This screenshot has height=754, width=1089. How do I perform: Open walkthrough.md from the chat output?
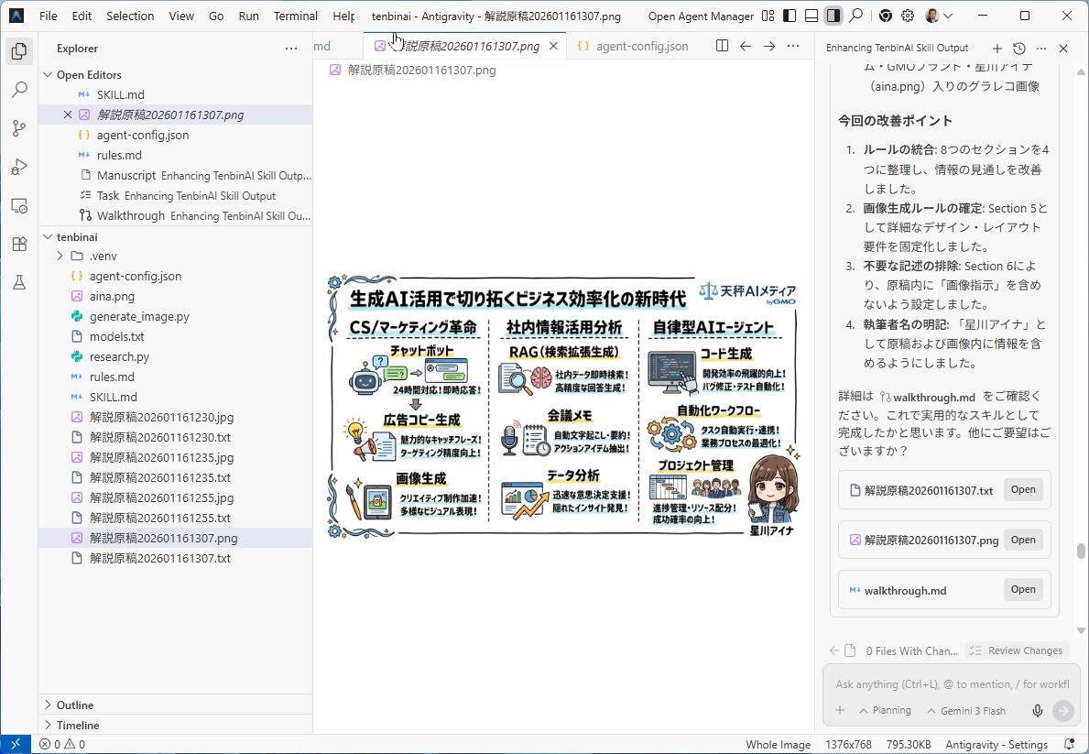click(1022, 589)
